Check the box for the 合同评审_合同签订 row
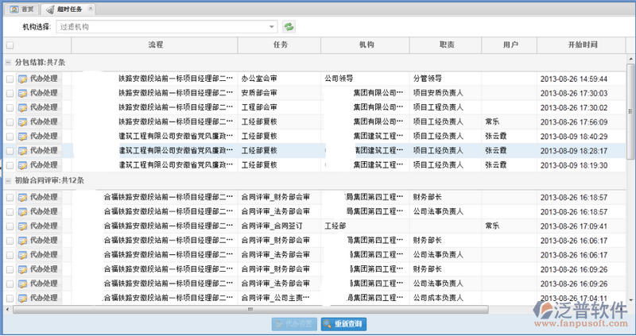The image size is (636, 336). tap(10, 226)
